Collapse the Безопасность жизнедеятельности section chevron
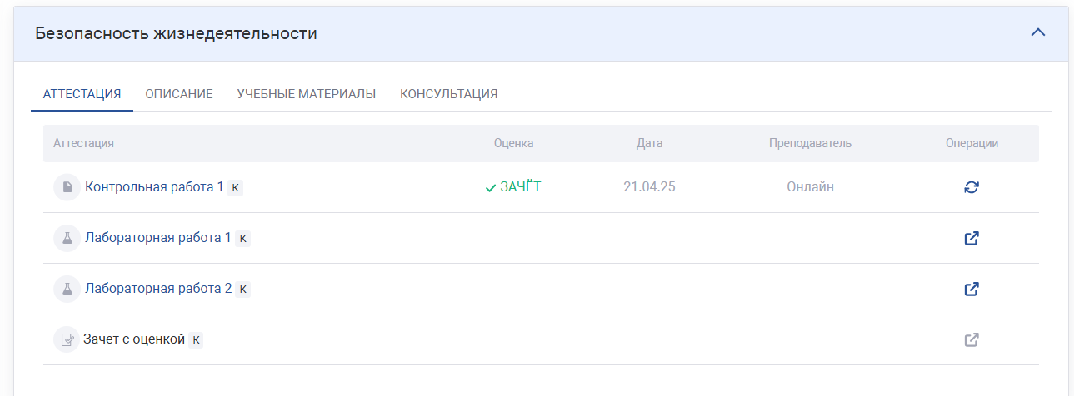1074x396 pixels. [1037, 33]
